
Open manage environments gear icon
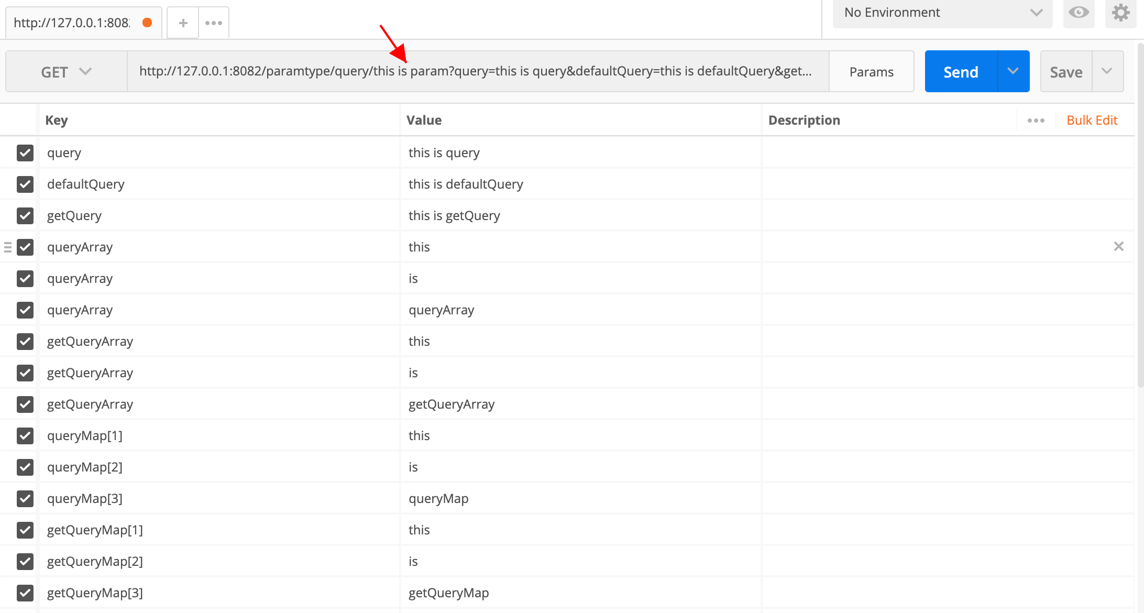(x=1120, y=13)
